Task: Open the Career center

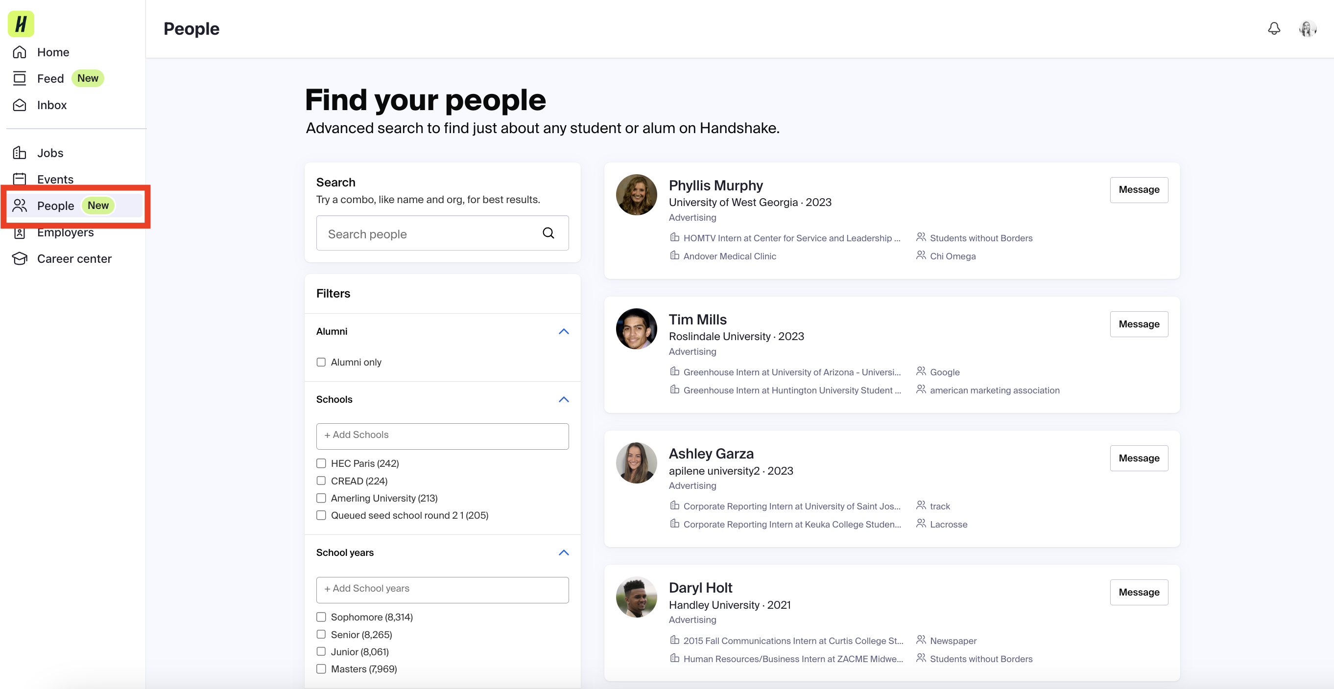Action: (x=74, y=258)
